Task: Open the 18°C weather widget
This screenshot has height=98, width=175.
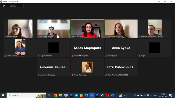Action: [x=123, y=95]
